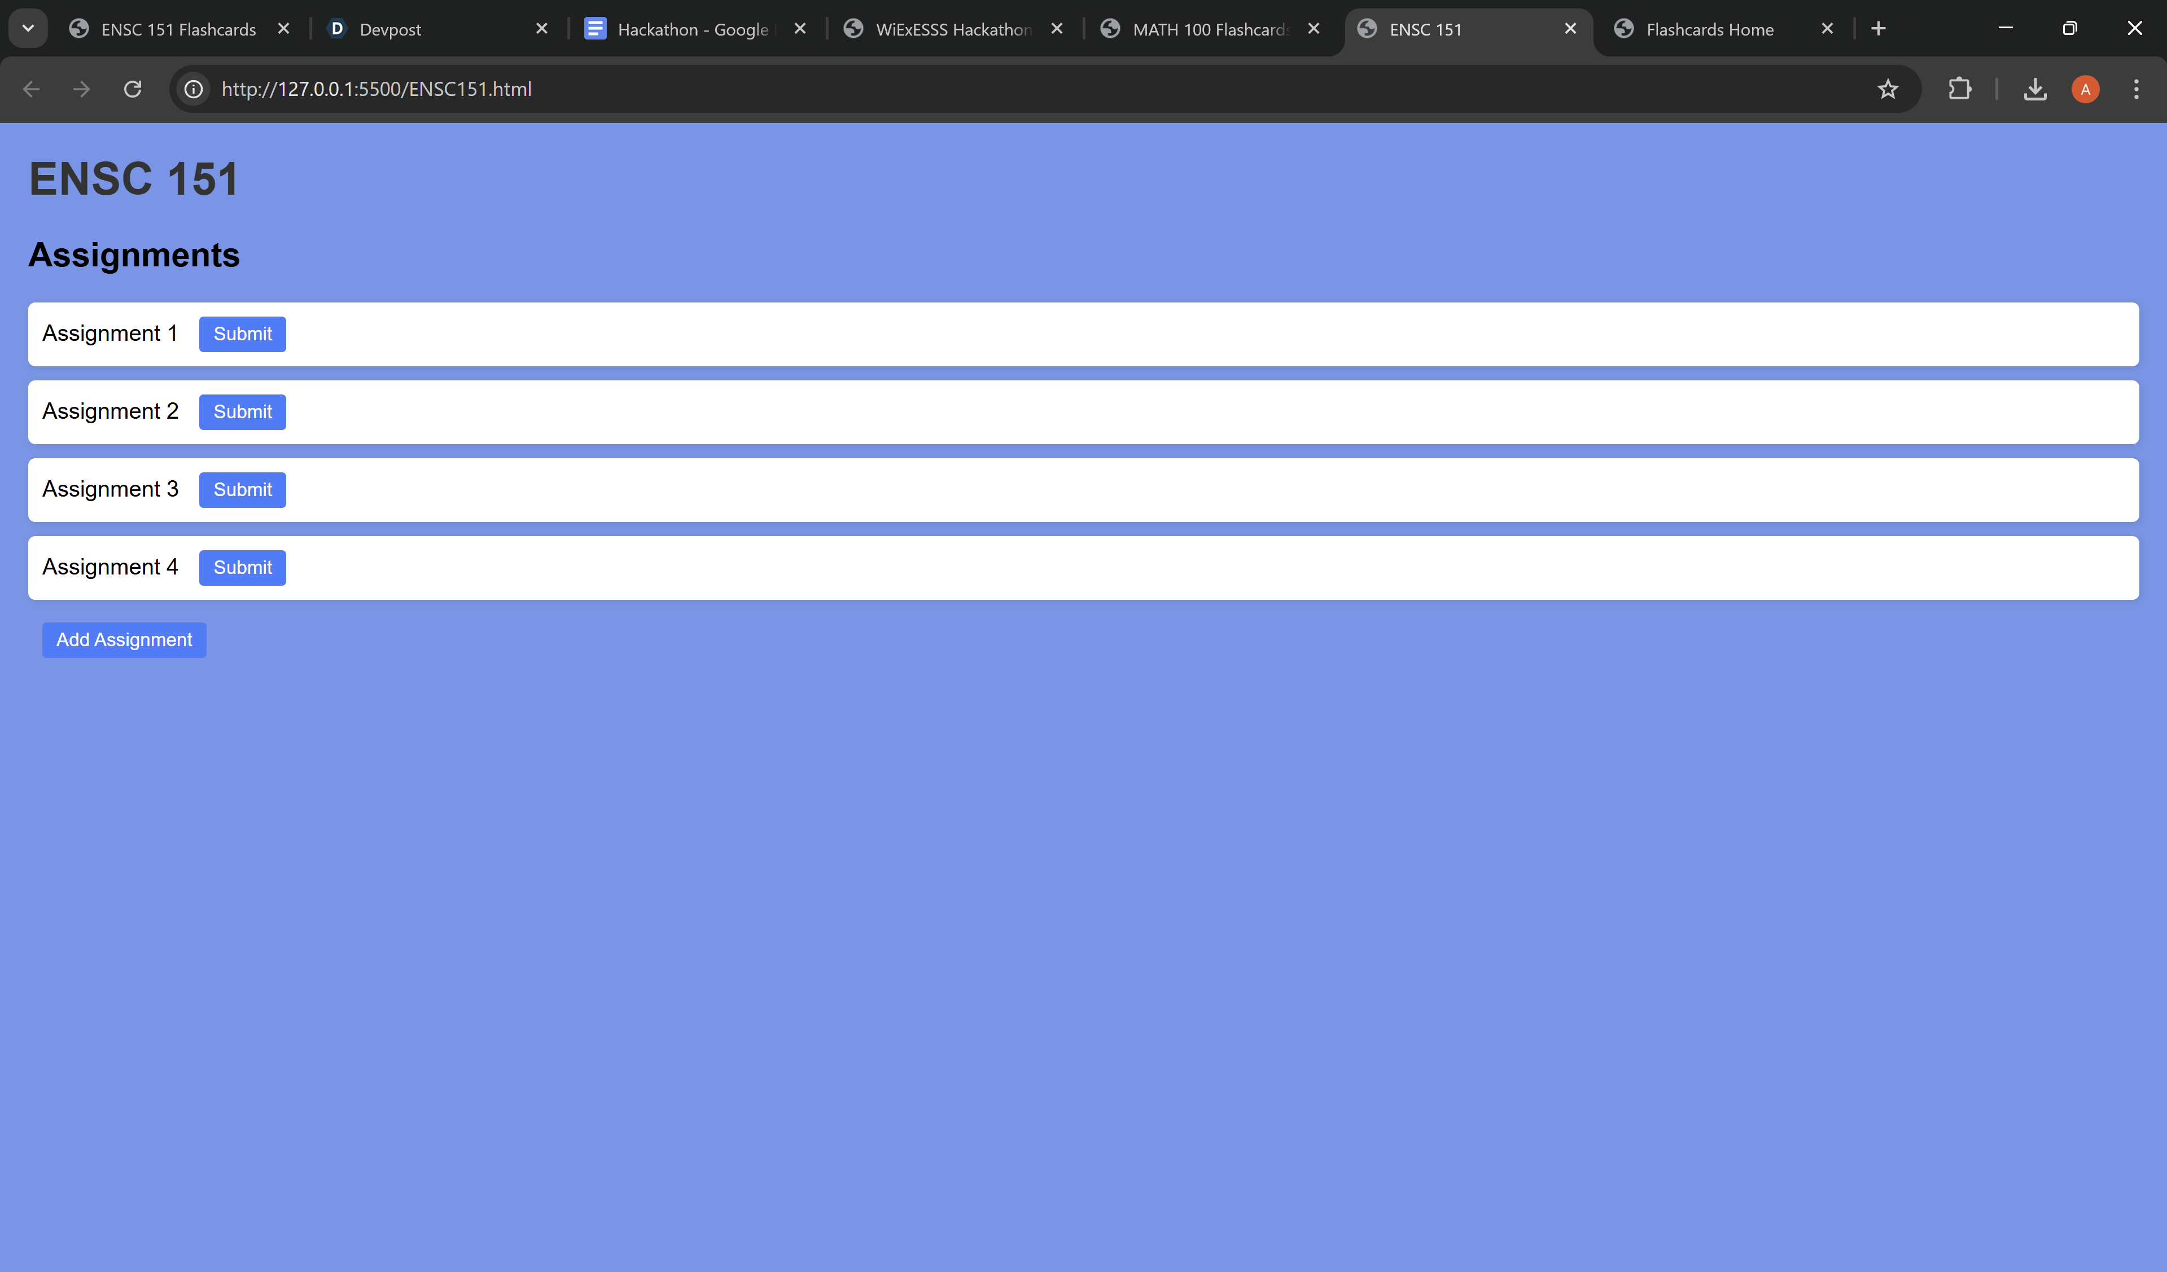2167x1272 pixels.
Task: Open the Extensions puzzle icon
Action: tap(1960, 89)
